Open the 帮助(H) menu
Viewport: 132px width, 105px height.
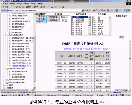pos(40,4)
